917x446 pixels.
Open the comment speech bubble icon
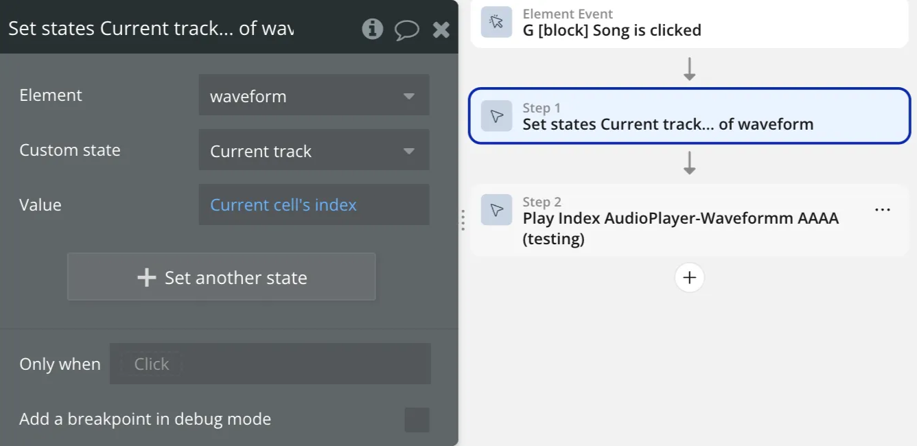[x=406, y=30]
